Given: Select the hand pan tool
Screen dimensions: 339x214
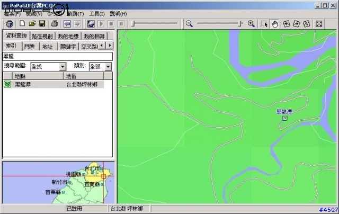Looking at the screenshot, I should [274, 24].
